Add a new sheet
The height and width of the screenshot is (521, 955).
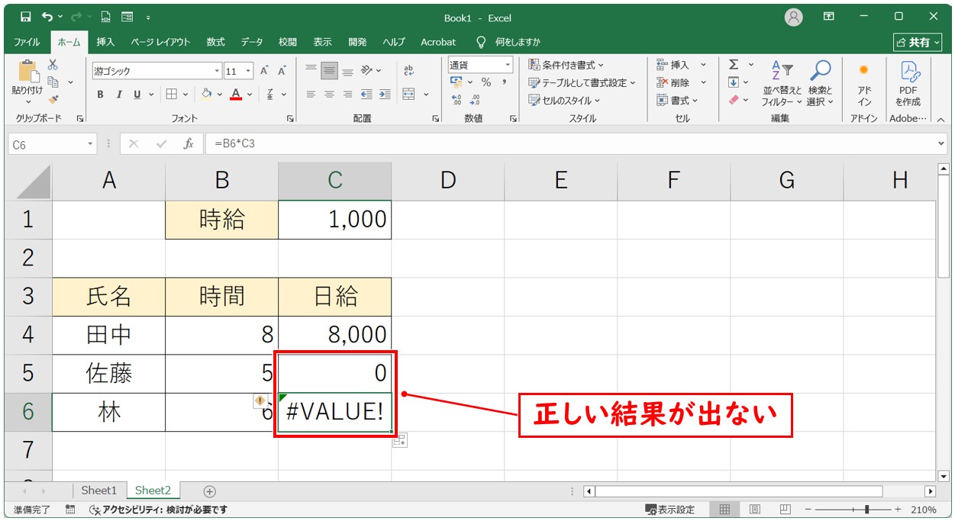click(x=210, y=491)
